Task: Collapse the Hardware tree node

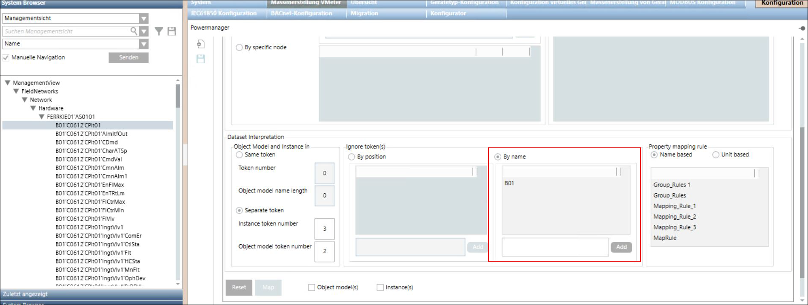Action: coord(33,108)
